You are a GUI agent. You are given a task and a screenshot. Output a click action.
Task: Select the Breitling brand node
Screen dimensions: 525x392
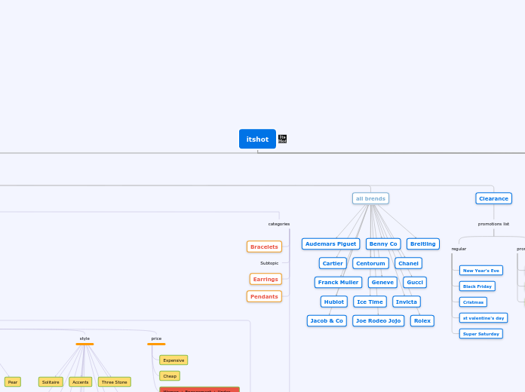(x=423, y=243)
